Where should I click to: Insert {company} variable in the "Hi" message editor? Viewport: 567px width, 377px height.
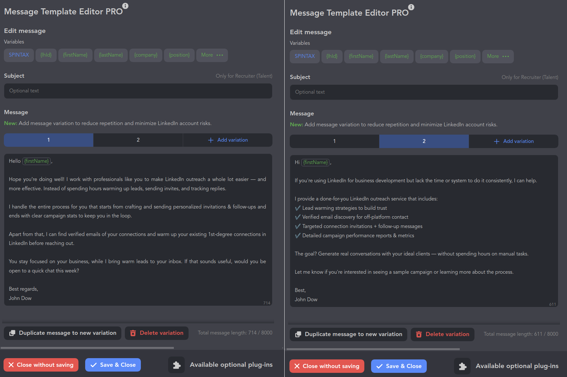click(432, 56)
